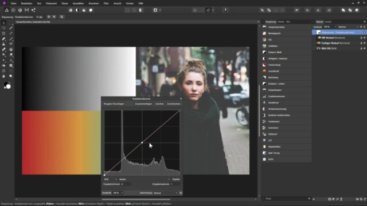
Task: Switch to the Kanäle tab
Action: [x=328, y=22]
